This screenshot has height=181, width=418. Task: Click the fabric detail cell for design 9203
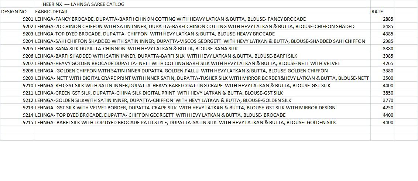(x=155, y=34)
